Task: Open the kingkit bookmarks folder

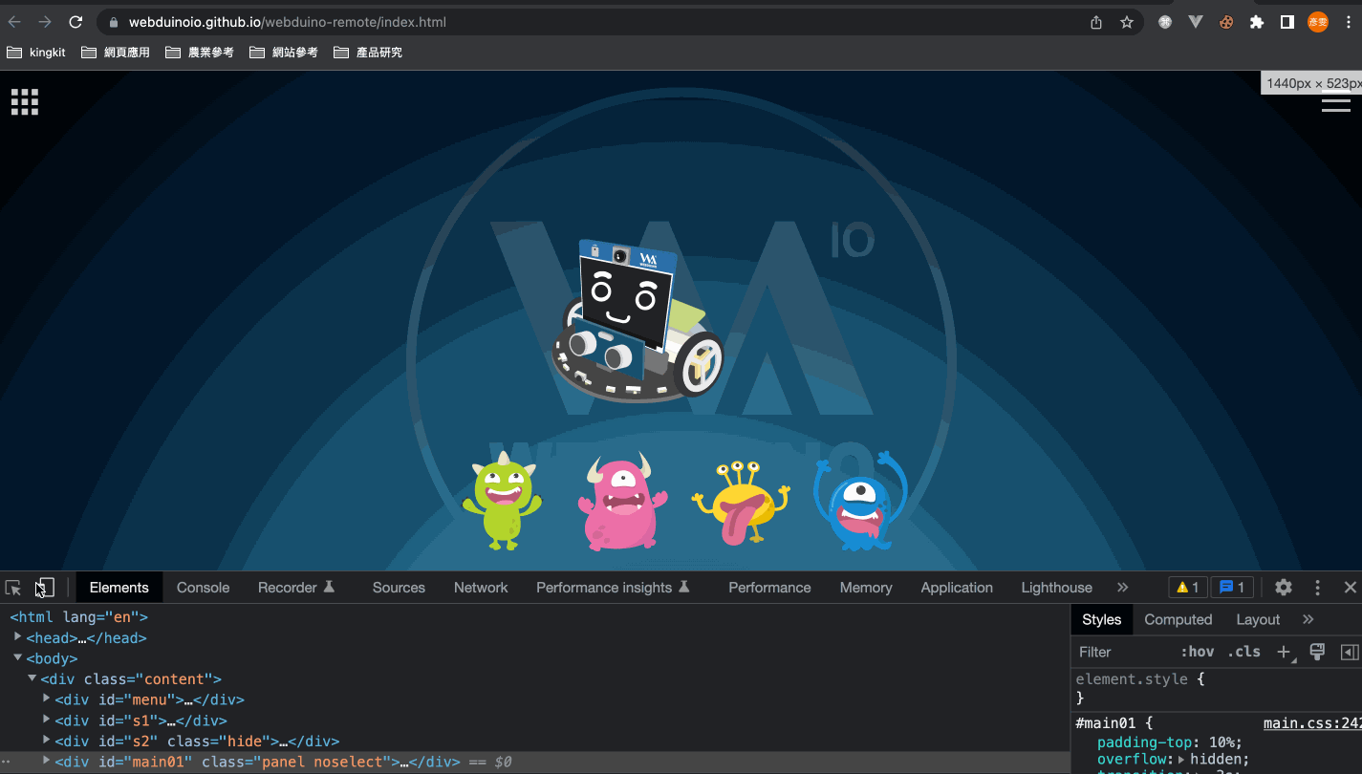Action: tap(36, 53)
